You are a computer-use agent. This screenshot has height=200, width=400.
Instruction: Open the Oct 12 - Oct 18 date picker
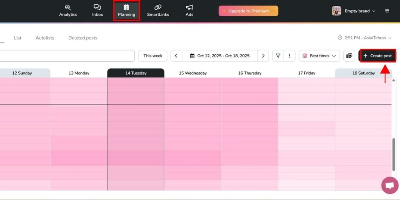tap(220, 56)
